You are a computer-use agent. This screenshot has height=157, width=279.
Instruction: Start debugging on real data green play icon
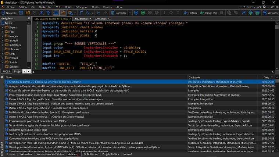pyautogui.click(x=143, y=13)
